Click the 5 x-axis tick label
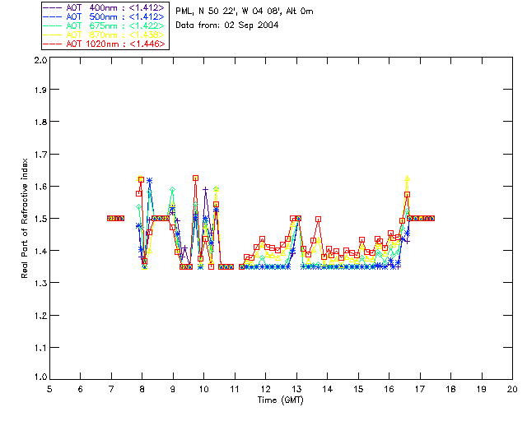This screenshot has height=421, width=527. pos(49,389)
